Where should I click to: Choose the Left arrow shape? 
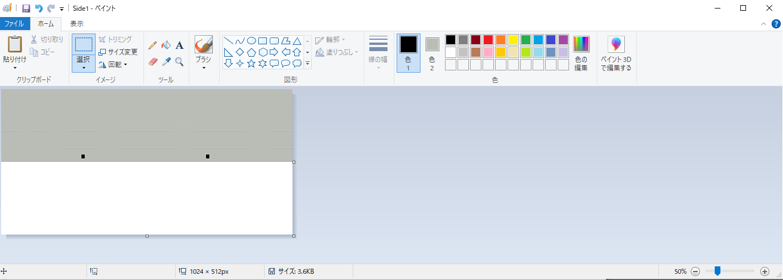(x=285, y=52)
